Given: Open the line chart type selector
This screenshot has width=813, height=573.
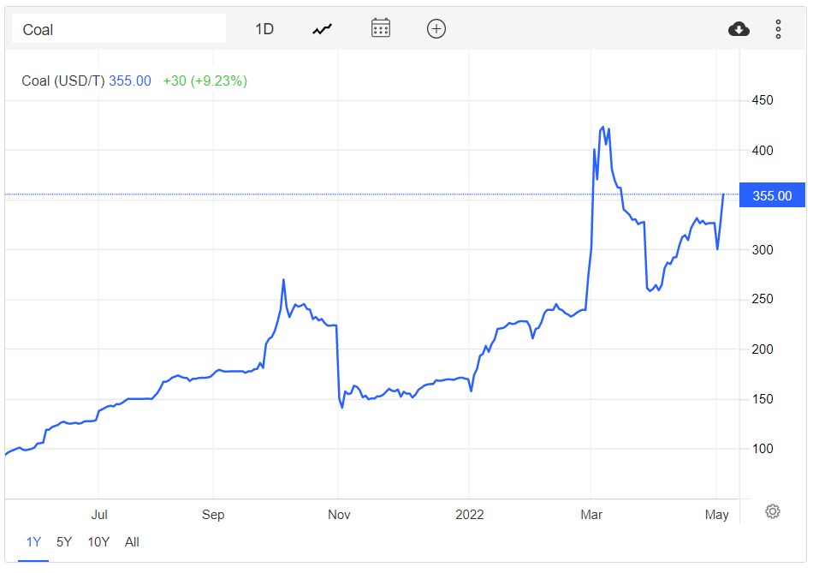Looking at the screenshot, I should (x=322, y=29).
